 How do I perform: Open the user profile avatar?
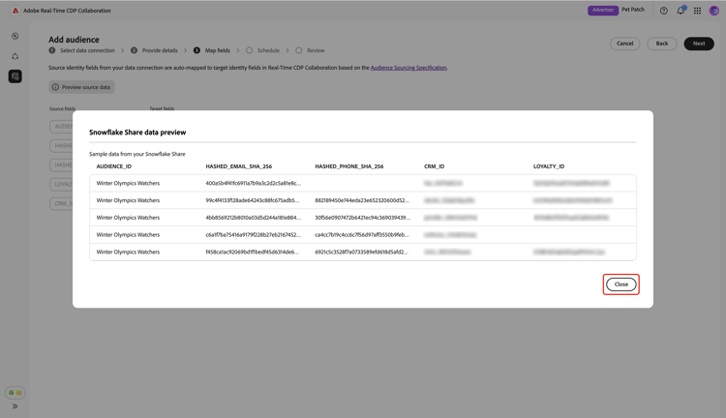[x=714, y=11]
